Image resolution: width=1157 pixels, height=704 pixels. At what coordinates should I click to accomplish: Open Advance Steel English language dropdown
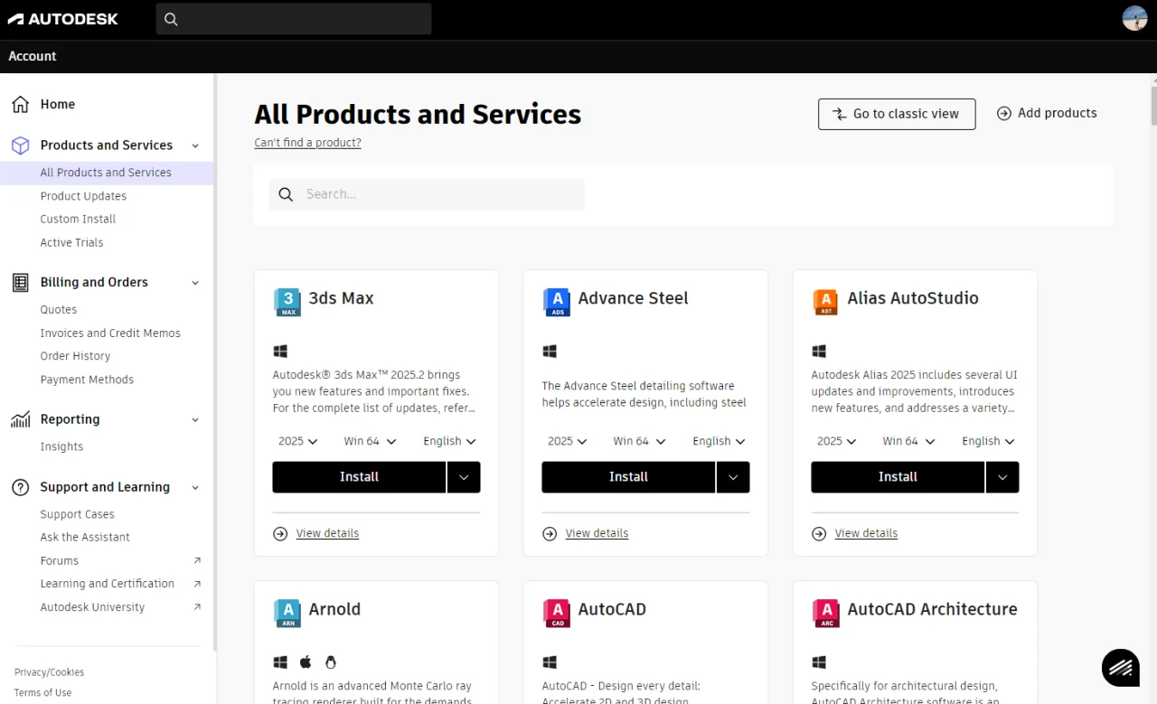pos(719,441)
